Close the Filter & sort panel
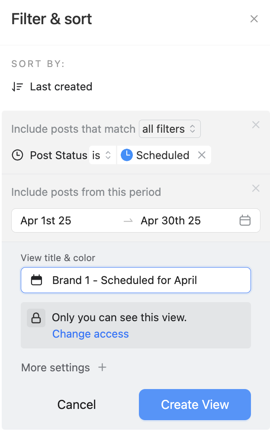Screen dimensions: 270x434 (254, 19)
